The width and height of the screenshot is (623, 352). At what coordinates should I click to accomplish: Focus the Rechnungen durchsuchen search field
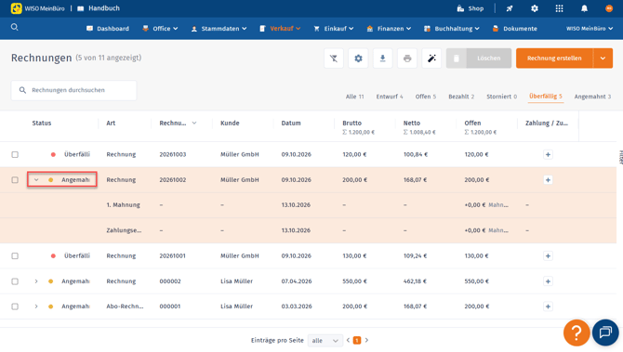click(73, 90)
